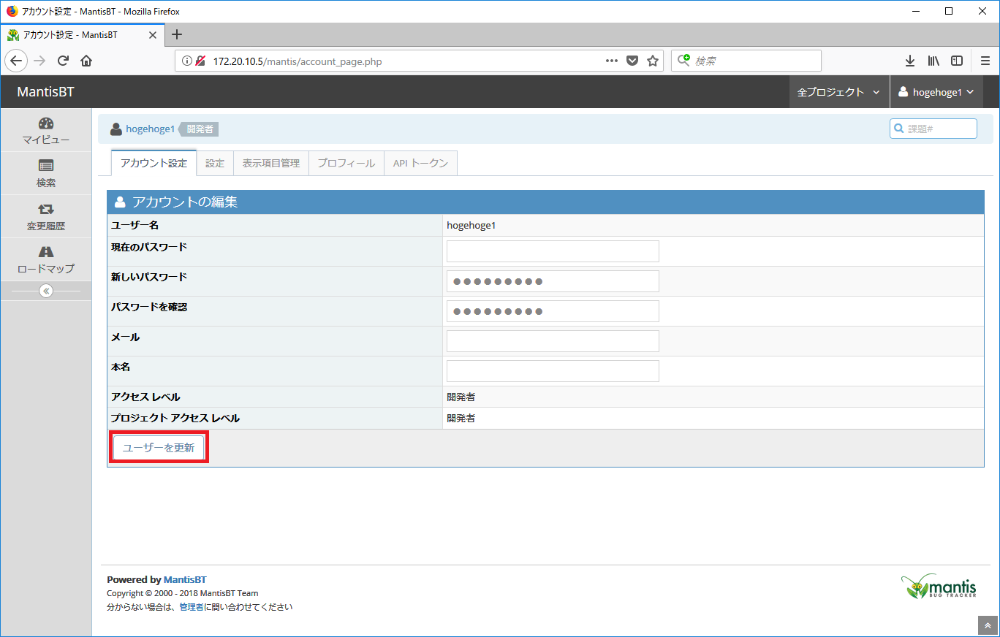Focus the 本名 field
This screenshot has height=637, width=1000.
click(553, 371)
